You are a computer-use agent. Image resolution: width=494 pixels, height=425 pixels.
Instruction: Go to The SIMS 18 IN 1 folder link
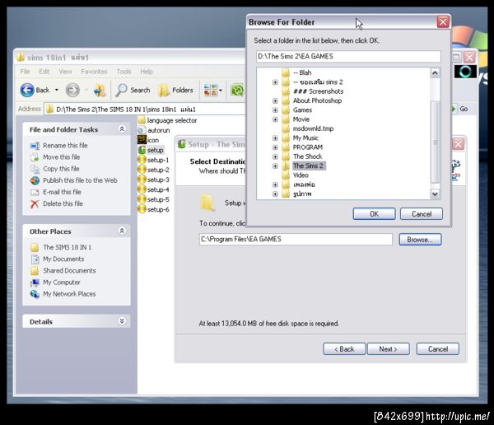68,247
